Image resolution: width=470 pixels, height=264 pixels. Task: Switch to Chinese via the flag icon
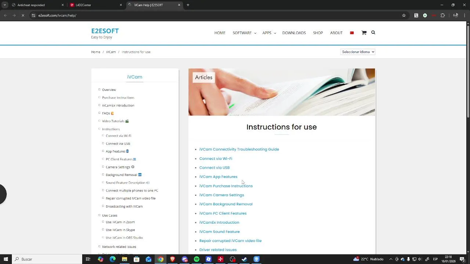352,33
